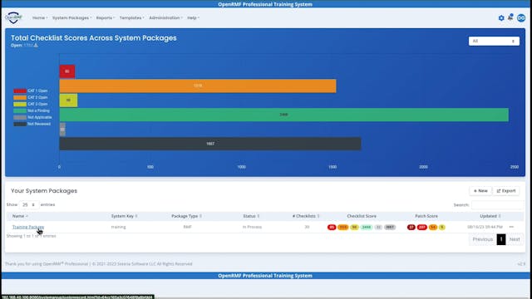Focus the Search input field
Image resolution: width=532 pixels, height=299 pixels.
(497, 205)
